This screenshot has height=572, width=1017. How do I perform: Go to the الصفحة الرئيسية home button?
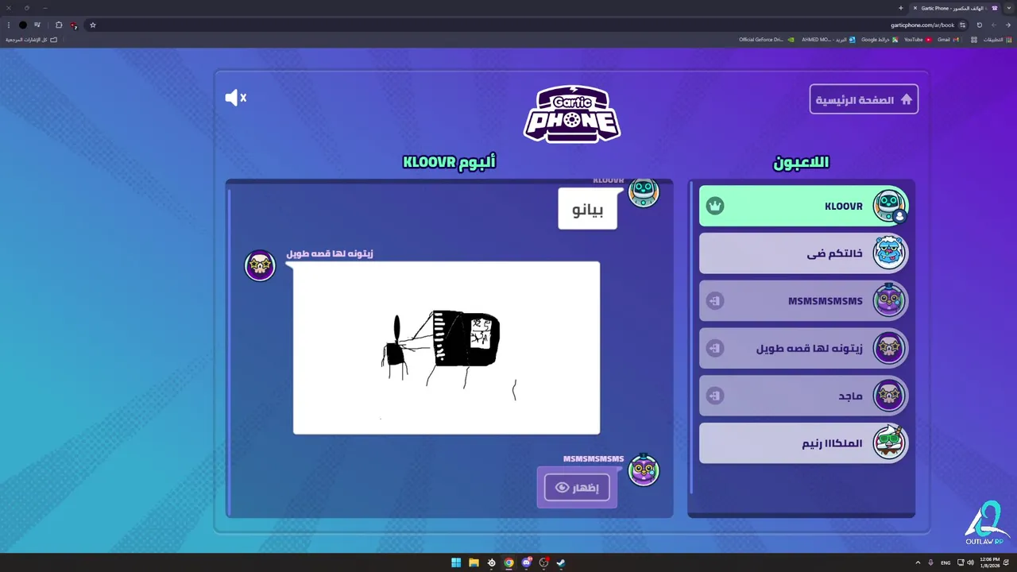(864, 99)
